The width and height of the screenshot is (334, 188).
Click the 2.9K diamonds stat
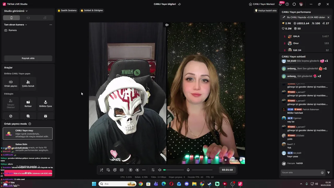click(x=287, y=23)
